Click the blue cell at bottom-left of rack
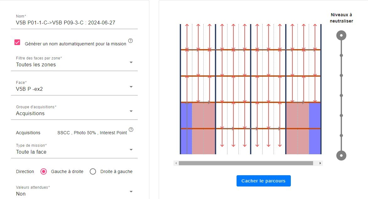Viewport: 368px width, 199px height. click(x=187, y=142)
